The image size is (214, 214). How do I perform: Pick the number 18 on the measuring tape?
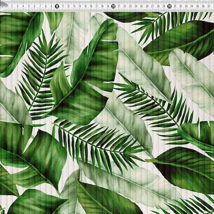pos(102,6)
